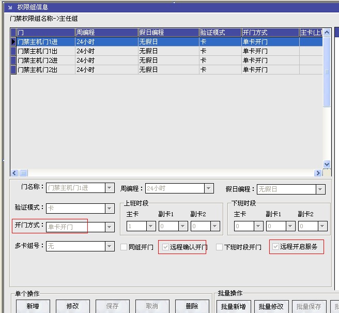Toggle the 远程确认开门 checkbox

[x=165, y=247]
